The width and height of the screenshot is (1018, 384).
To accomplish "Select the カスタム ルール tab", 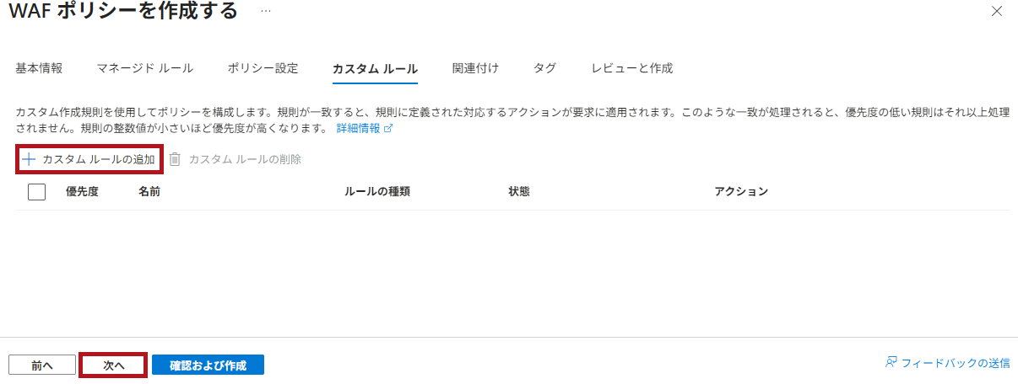I will point(376,68).
